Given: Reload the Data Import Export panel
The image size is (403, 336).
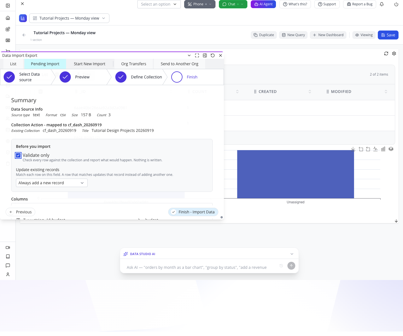Looking at the screenshot, I should [213, 55].
